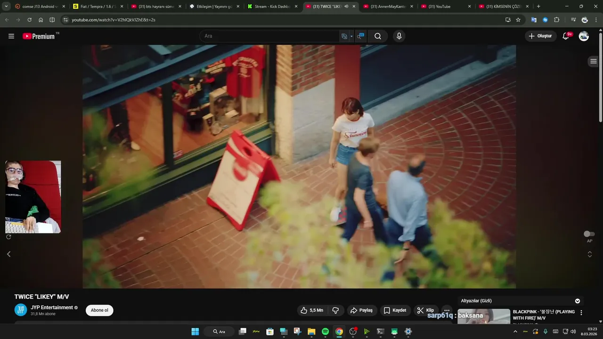Open options for BLACKPINK suggested video
This screenshot has height=339, width=603.
[x=581, y=313]
